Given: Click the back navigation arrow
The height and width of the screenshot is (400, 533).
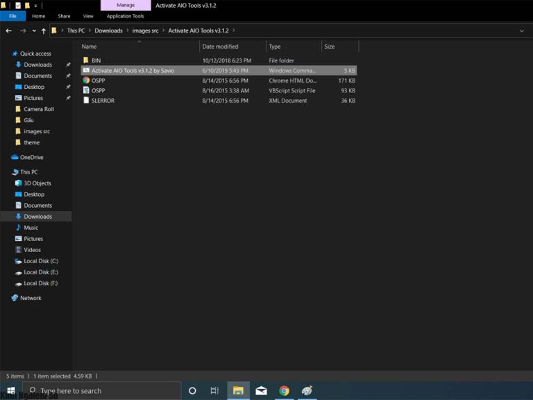Looking at the screenshot, I should (x=8, y=31).
